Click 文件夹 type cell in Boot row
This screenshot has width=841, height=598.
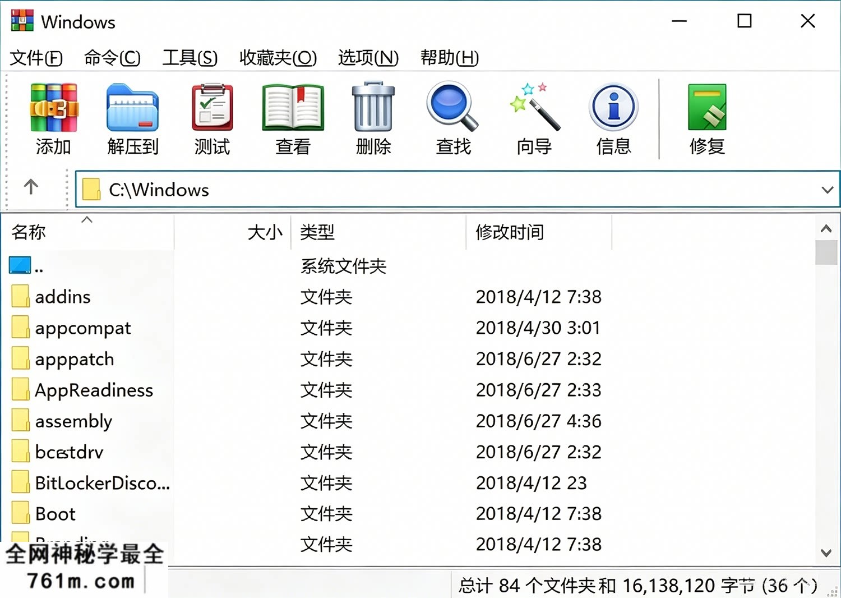tap(326, 513)
